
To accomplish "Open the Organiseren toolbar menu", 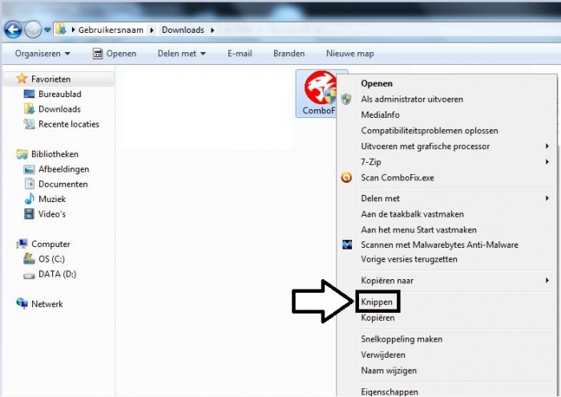I will coord(42,54).
